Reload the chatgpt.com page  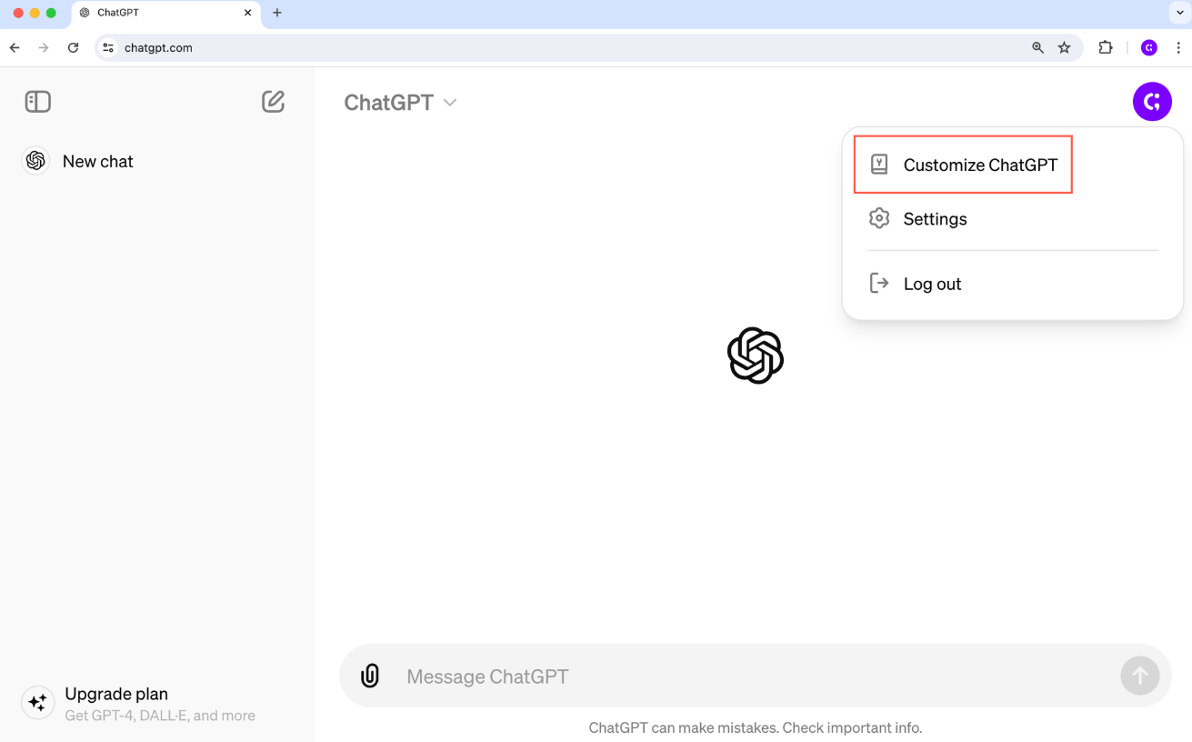(74, 48)
